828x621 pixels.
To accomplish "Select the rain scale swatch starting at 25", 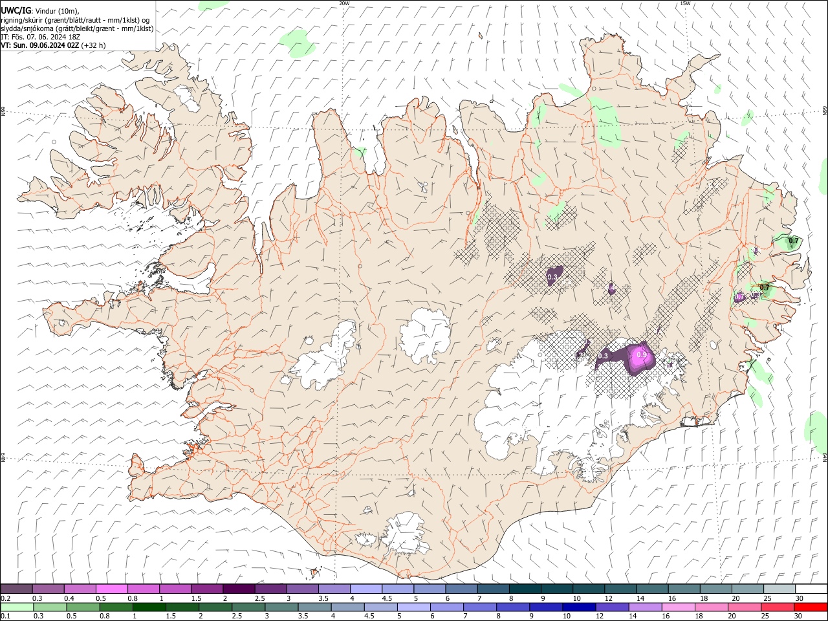I will 776,607.
